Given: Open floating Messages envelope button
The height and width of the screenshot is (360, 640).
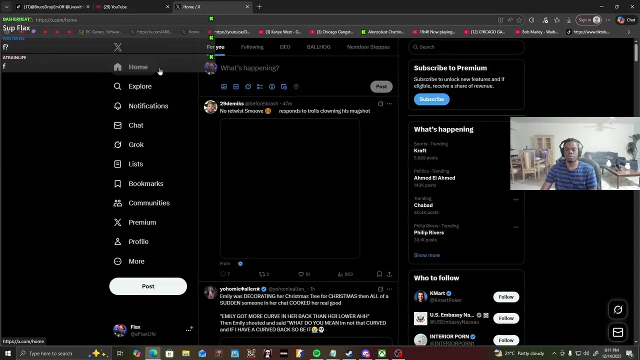Looking at the screenshot, I should coord(618,332).
